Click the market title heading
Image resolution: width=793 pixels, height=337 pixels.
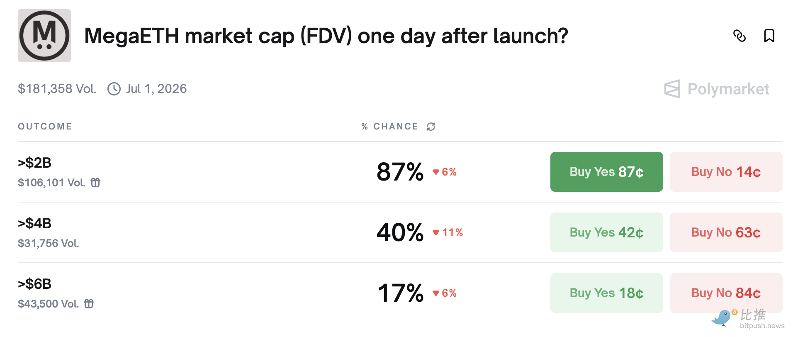[326, 36]
